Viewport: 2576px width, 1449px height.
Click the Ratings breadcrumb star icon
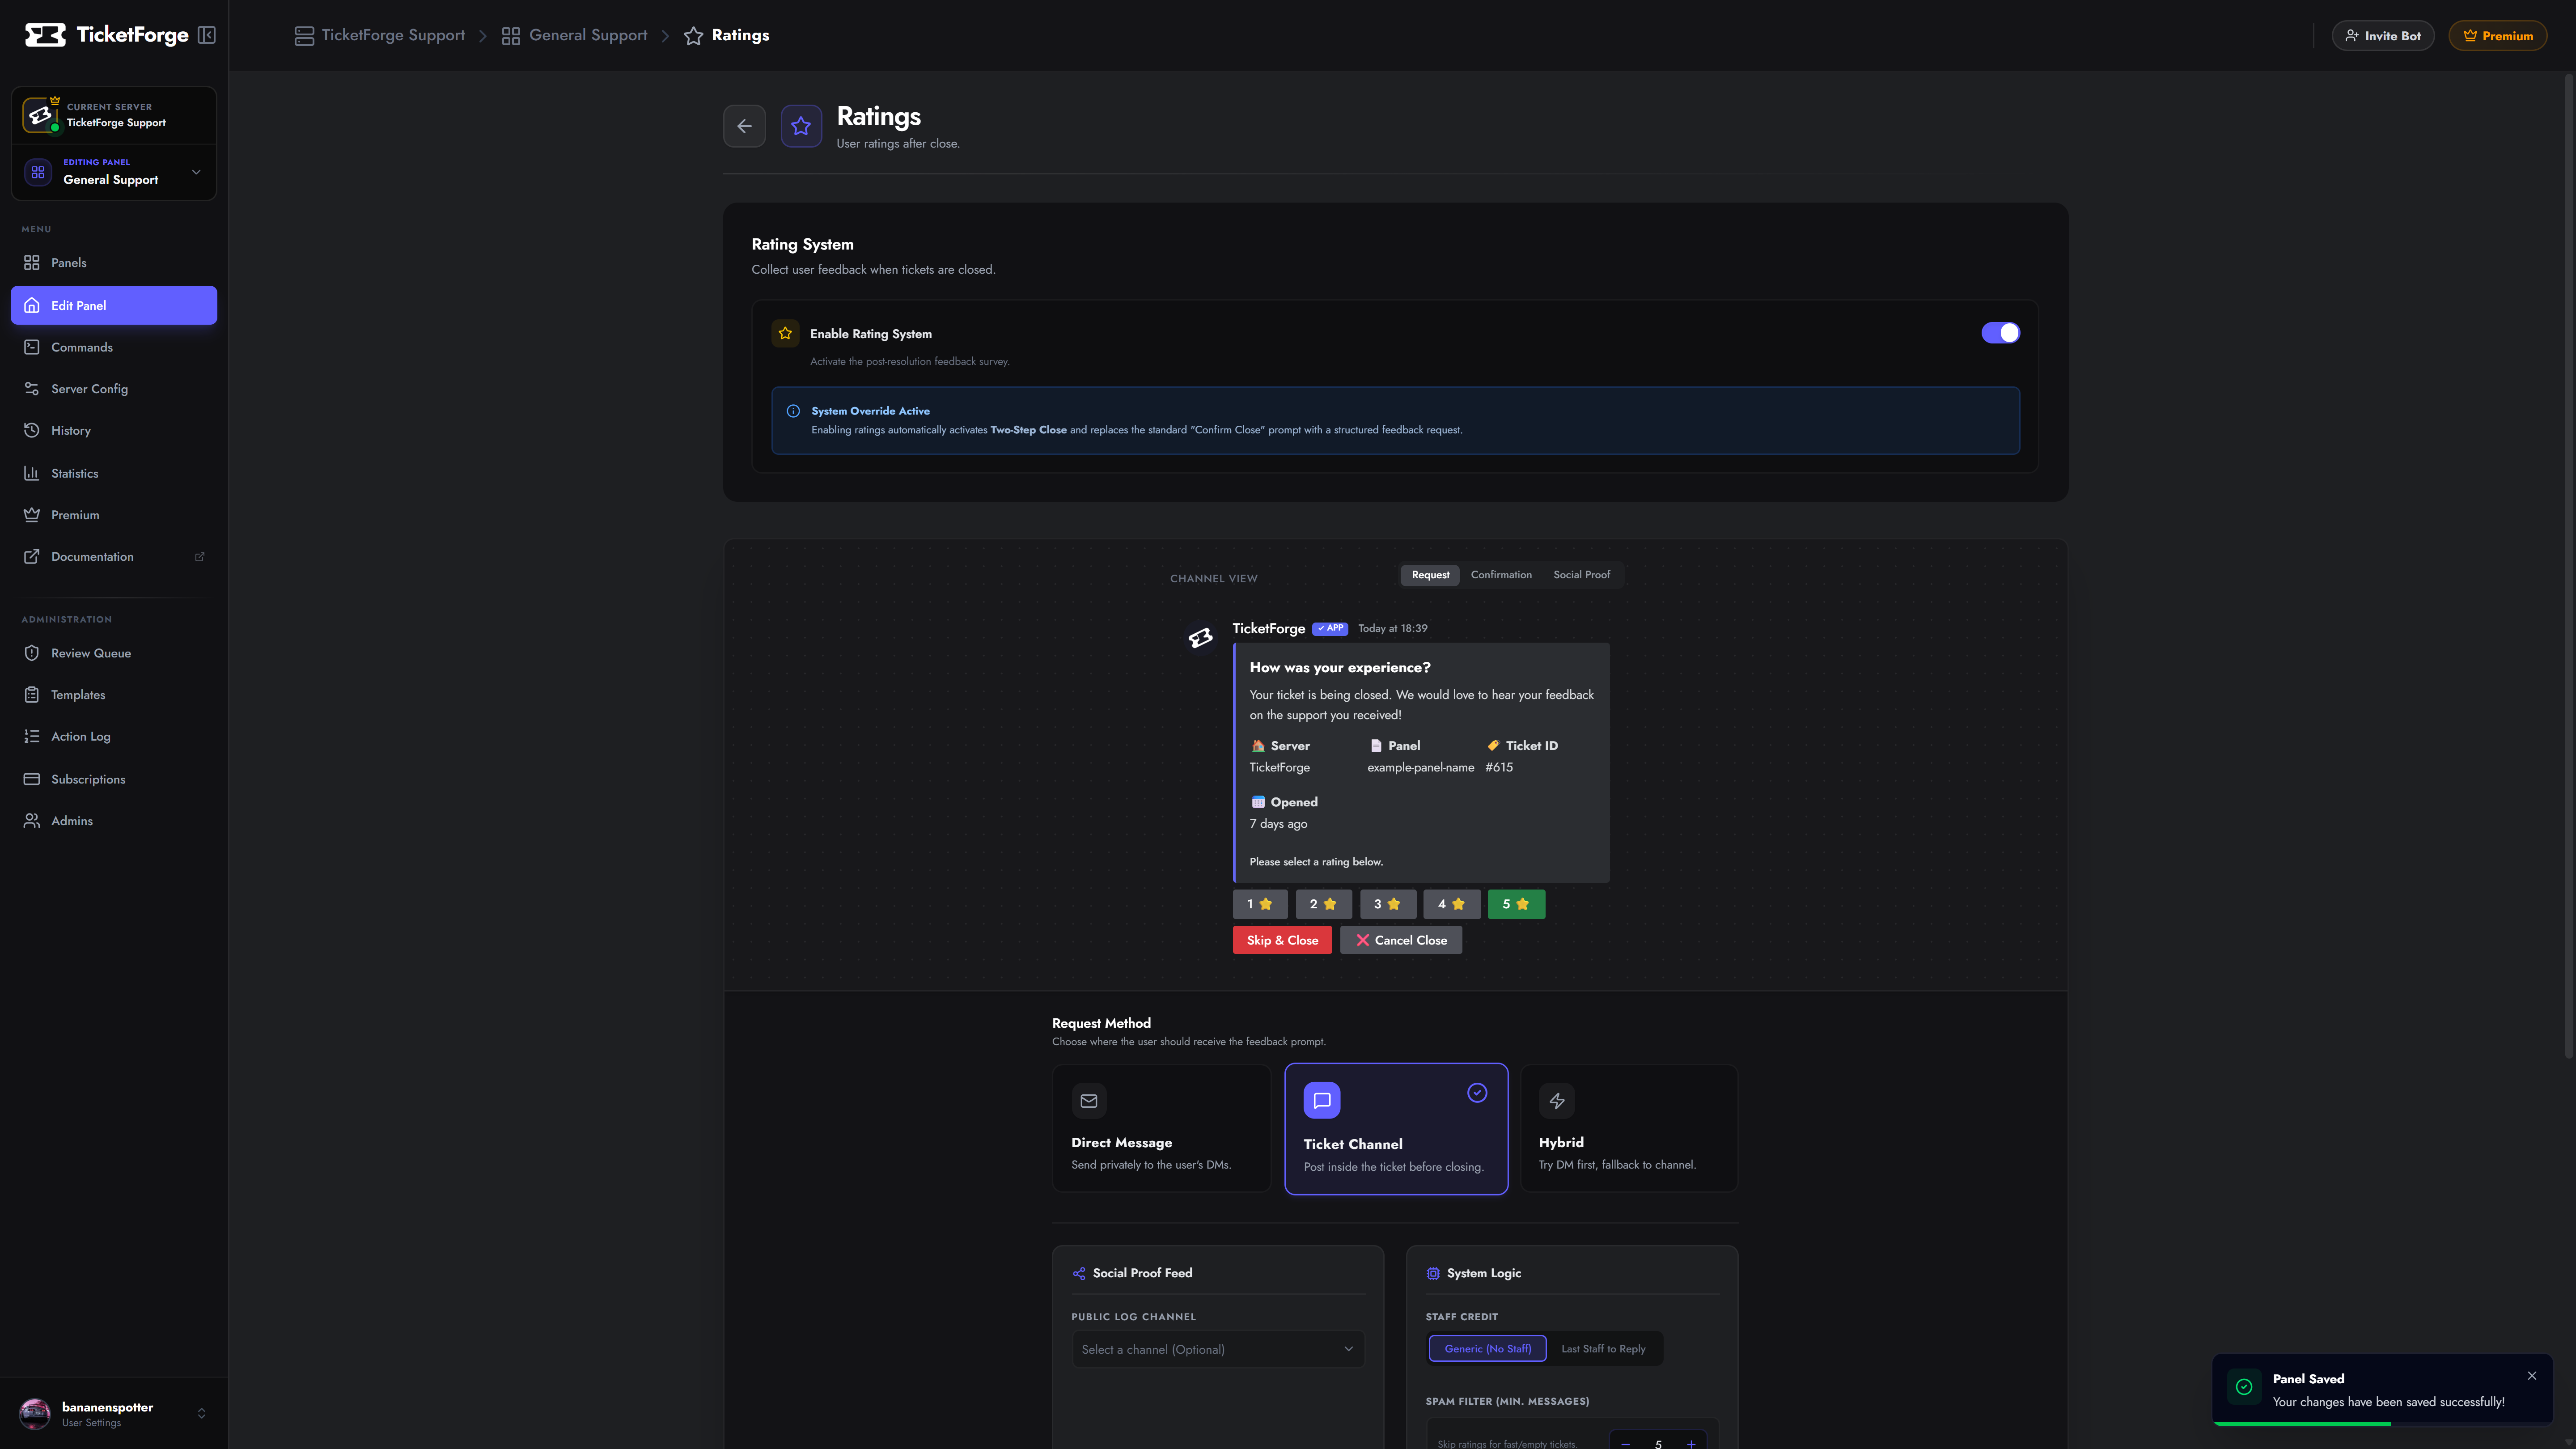693,36
